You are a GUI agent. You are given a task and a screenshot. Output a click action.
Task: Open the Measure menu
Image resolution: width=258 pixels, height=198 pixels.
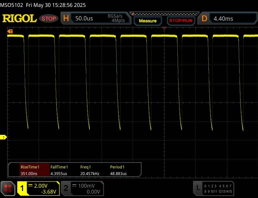coord(148,21)
